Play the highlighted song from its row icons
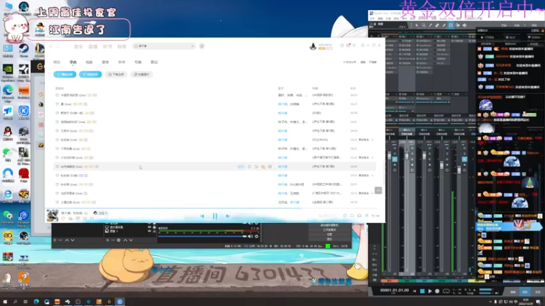Screen dimensions: 545x306 pyautogui.click(x=249, y=167)
